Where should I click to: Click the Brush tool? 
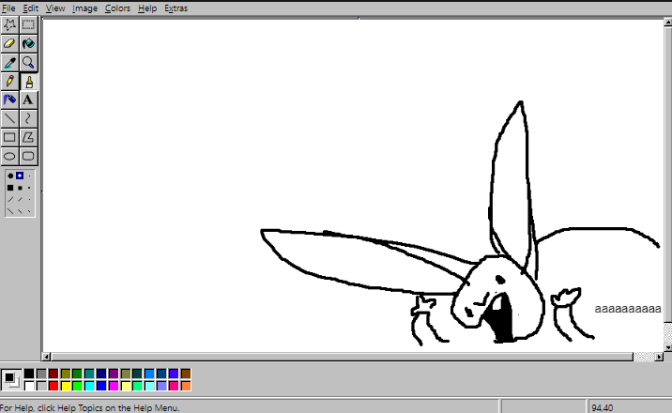point(28,82)
